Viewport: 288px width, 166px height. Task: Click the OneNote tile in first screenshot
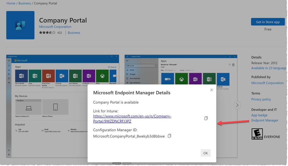click(89, 76)
